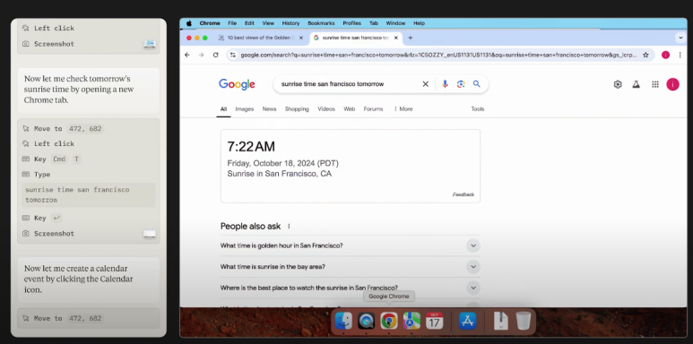
Task: Open the Edit menu
Action: pos(249,23)
